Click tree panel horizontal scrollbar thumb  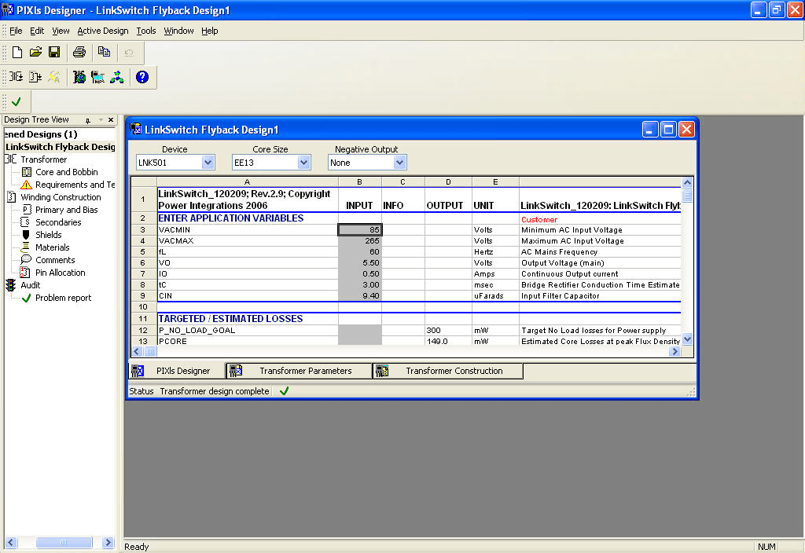64,542
